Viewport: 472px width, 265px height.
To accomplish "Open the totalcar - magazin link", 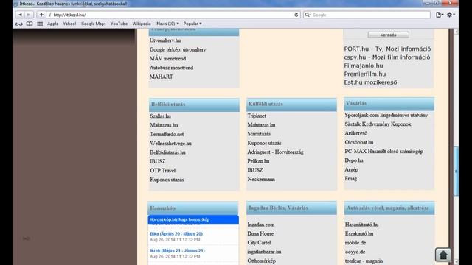I will (364, 261).
